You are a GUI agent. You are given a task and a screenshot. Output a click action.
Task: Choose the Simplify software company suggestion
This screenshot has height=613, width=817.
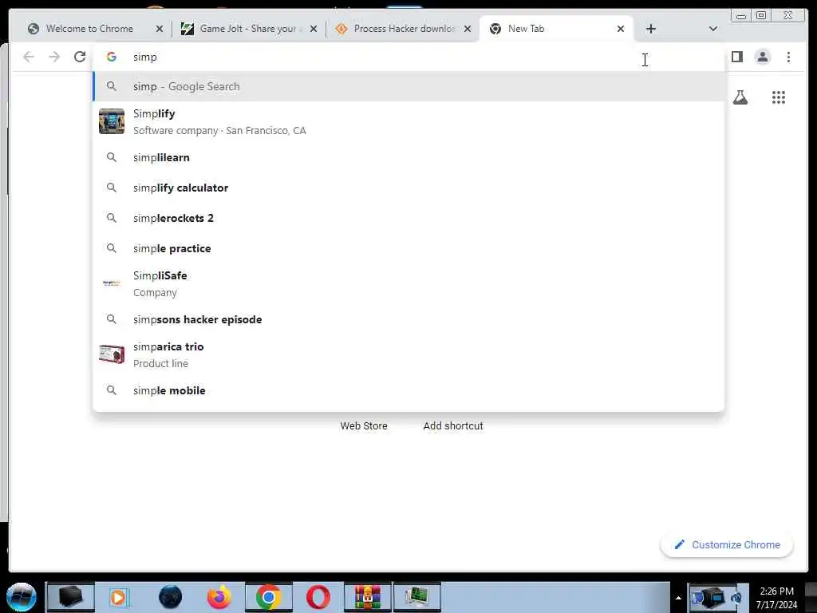[x=408, y=121]
